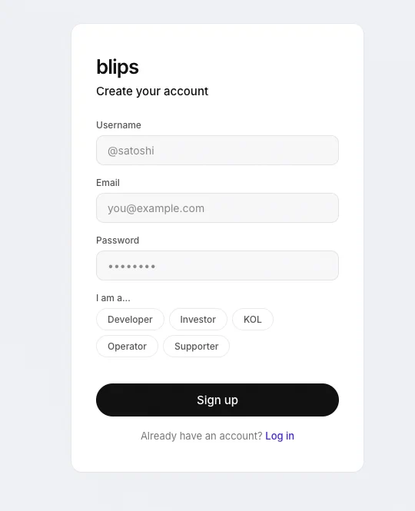Focus the Password input field
Image resolution: width=415 pixels, height=511 pixels.
(x=217, y=266)
